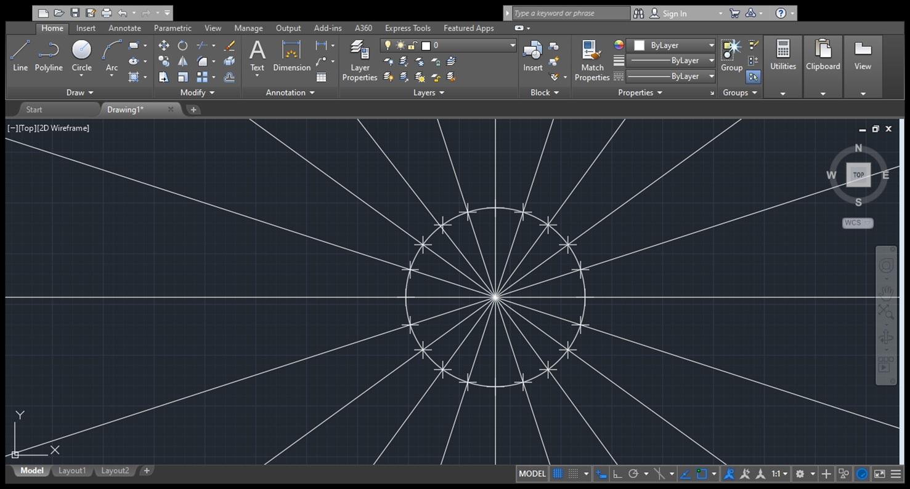Expand the Modify panel dropdown
Viewport: 910px width, 489px height.
coord(197,92)
